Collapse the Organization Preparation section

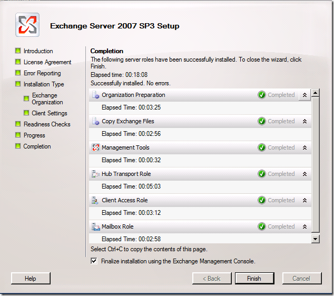(304, 95)
